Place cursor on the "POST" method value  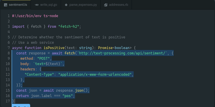44,58
